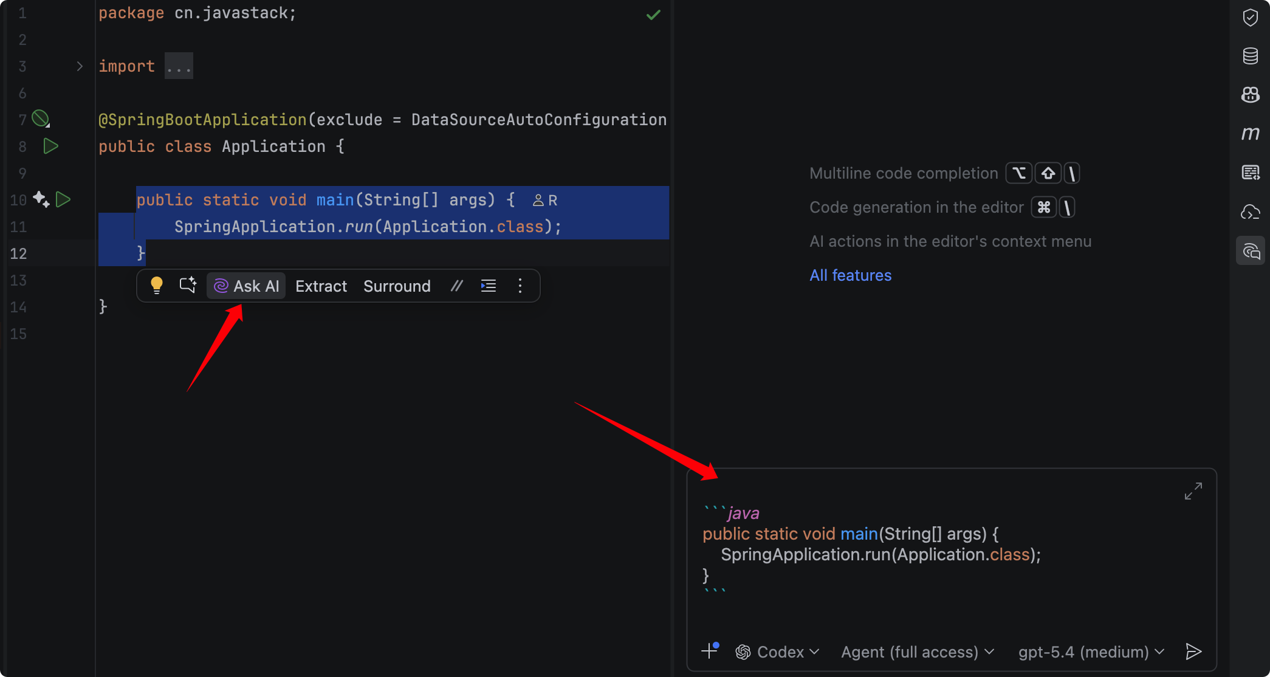1270x677 pixels.
Task: Open the All features link
Action: click(850, 275)
